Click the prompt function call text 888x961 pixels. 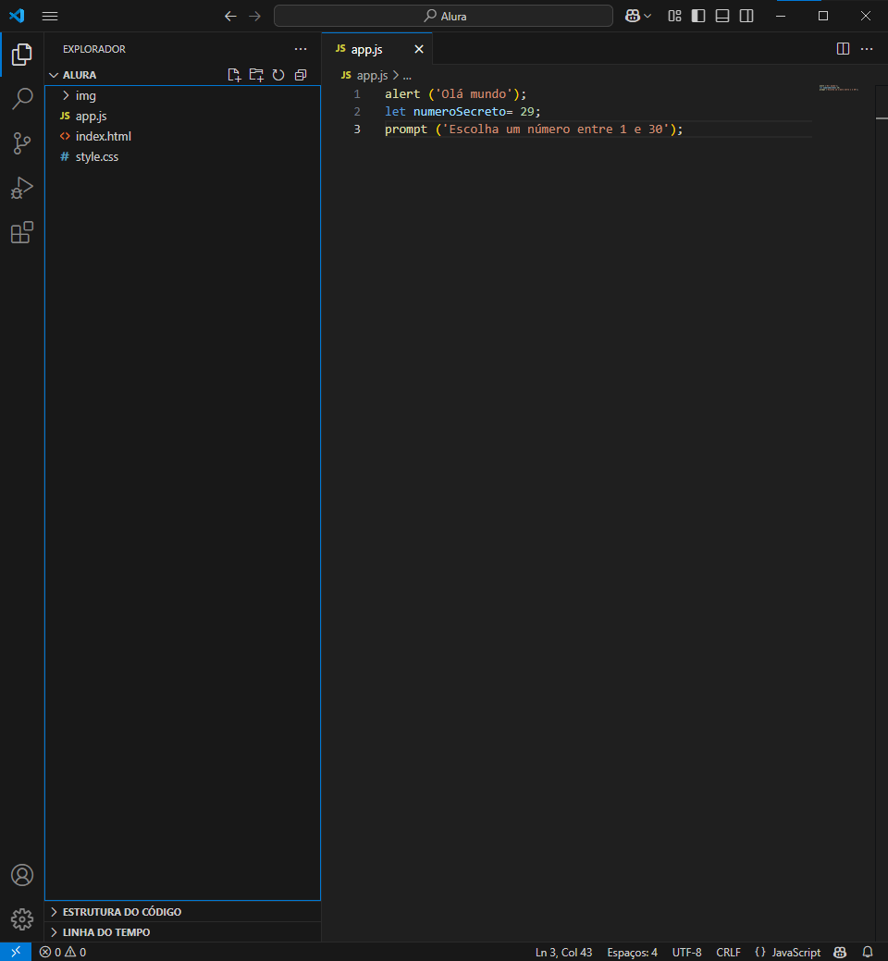point(406,129)
